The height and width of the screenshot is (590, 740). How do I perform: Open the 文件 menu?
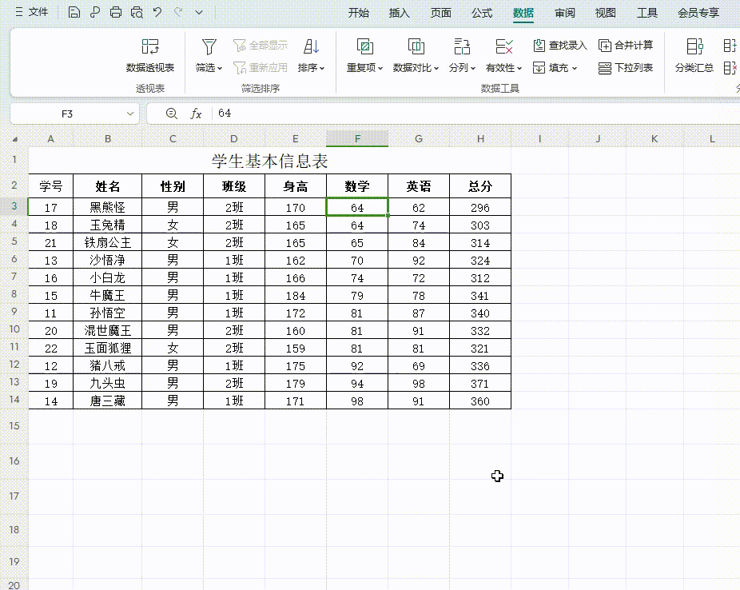[32, 12]
